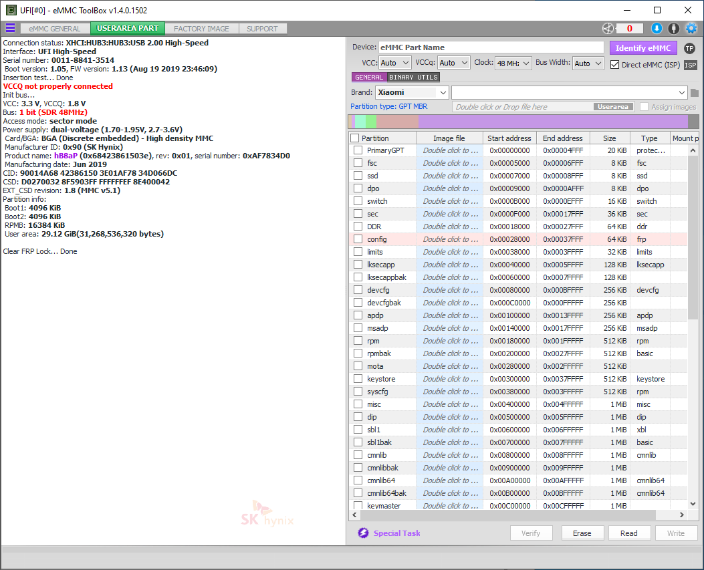
Task: Open the FACTORY IMAGE tab
Action: click(201, 29)
